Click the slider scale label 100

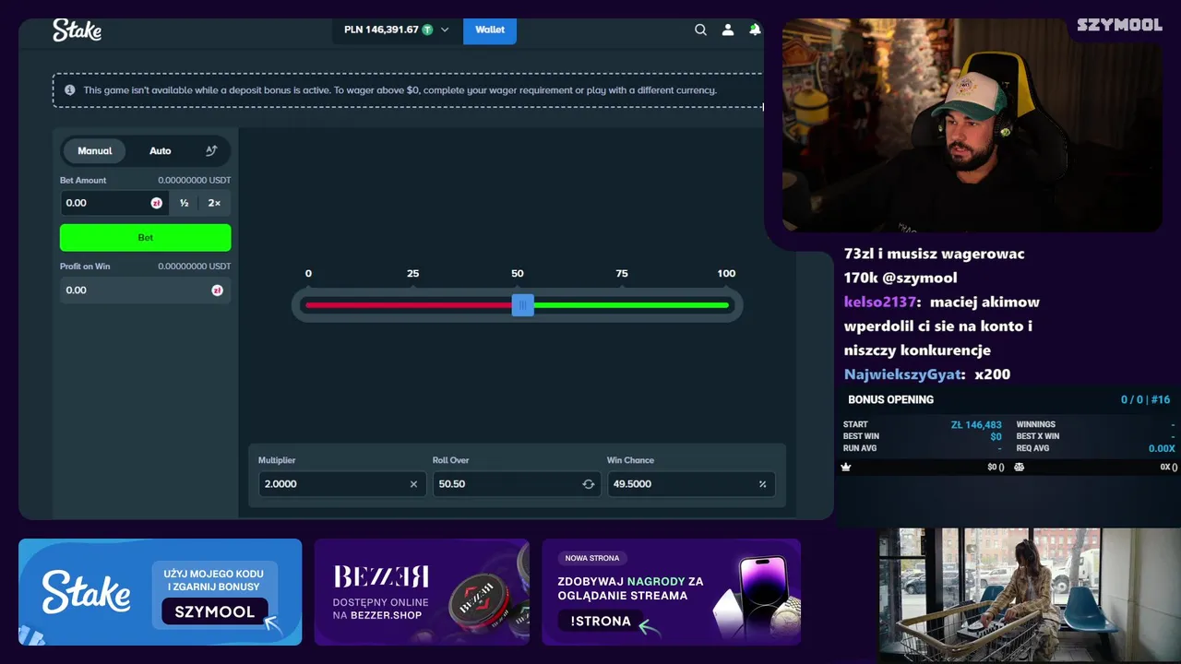726,273
